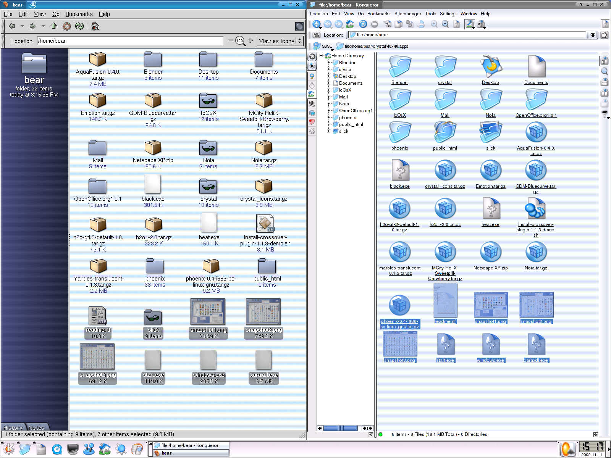Reload page in Konqueror toolbar

point(363,24)
